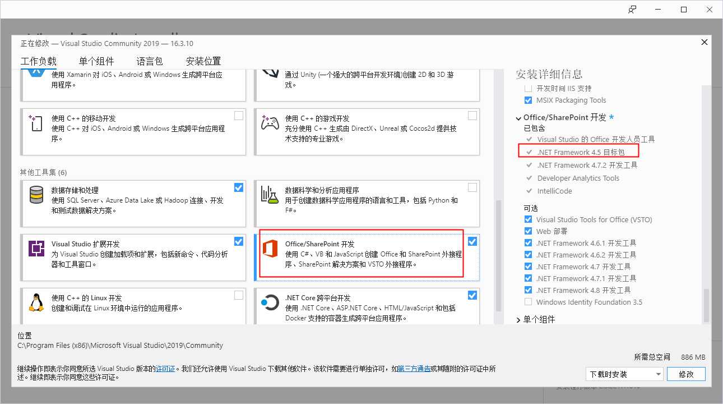Switch to the 工作负载 tab

39,61
